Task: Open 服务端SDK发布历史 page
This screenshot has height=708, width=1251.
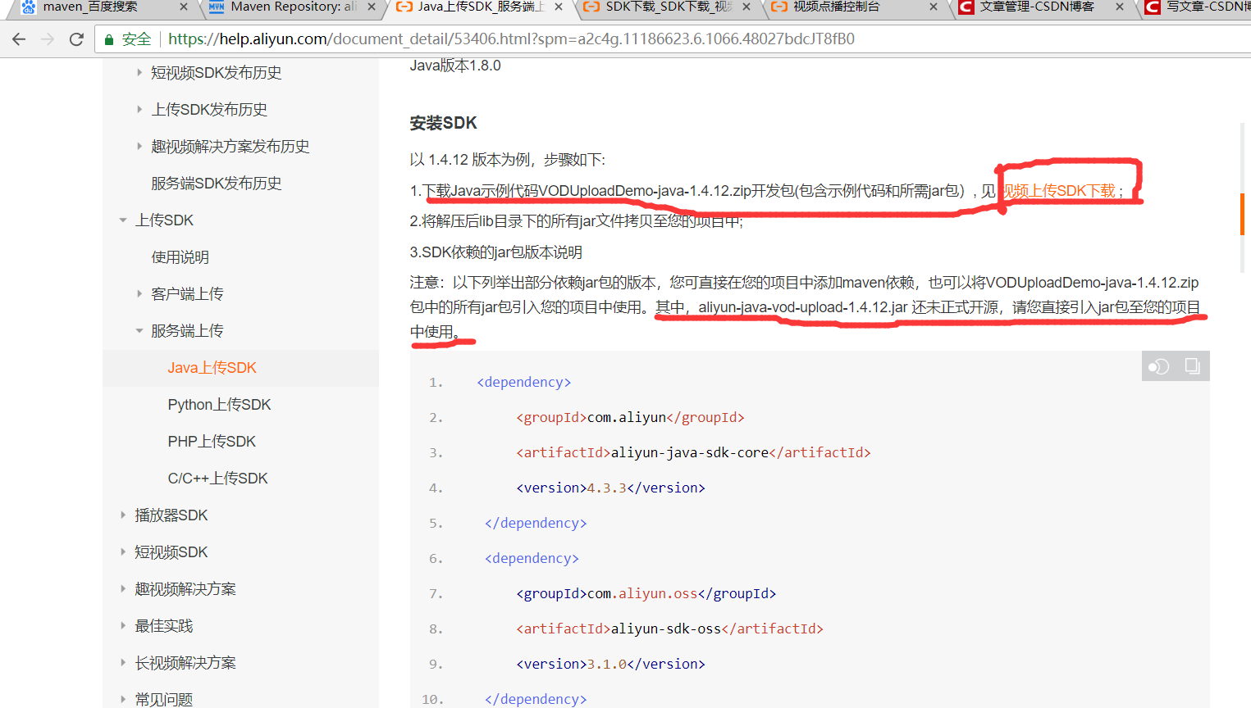Action: [217, 183]
